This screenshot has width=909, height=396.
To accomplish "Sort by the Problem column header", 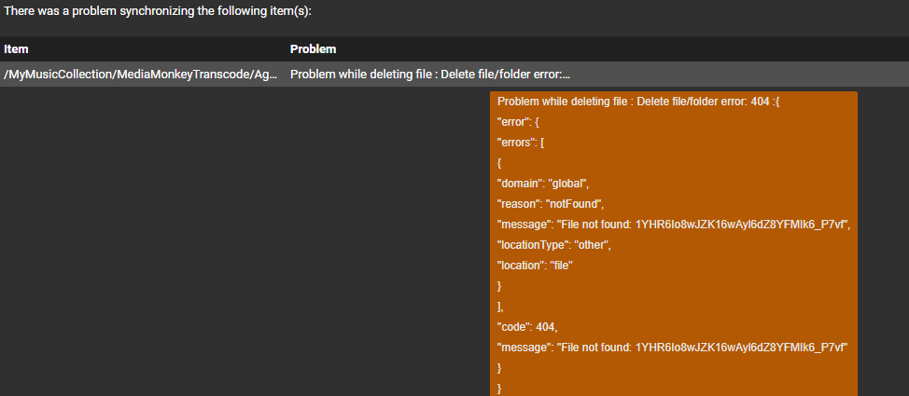I will click(313, 48).
